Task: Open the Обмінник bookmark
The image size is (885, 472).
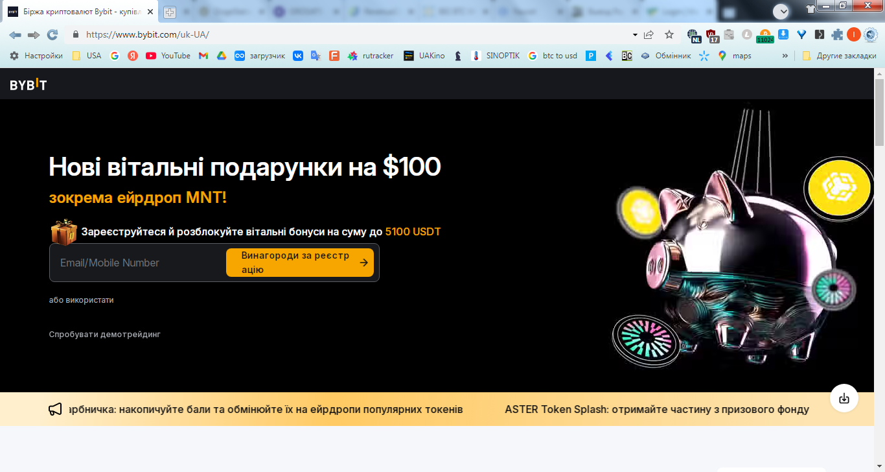Action: coord(666,56)
